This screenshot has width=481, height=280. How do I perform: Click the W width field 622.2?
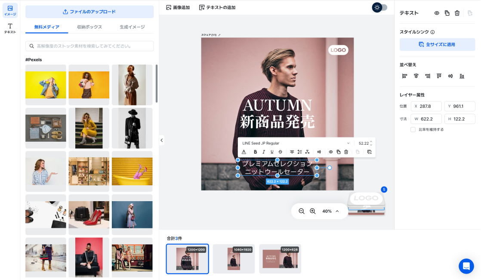pyautogui.click(x=426, y=119)
